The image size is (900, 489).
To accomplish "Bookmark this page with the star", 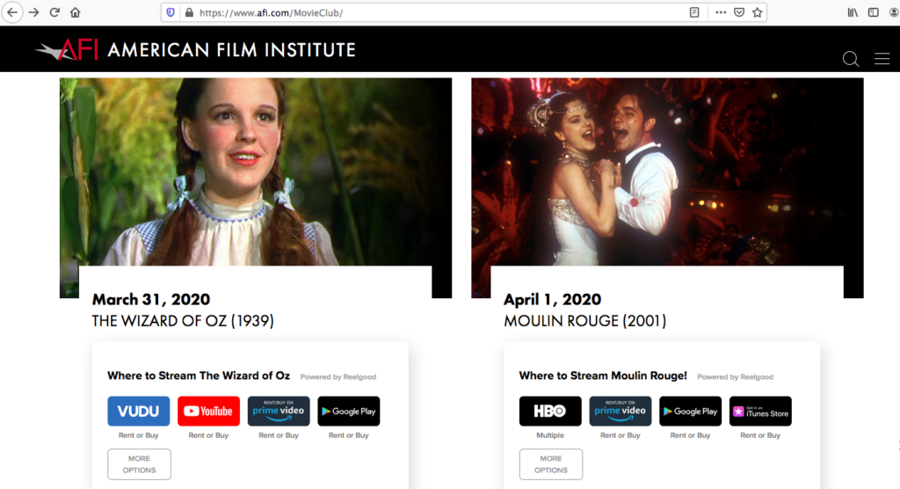I will [758, 12].
